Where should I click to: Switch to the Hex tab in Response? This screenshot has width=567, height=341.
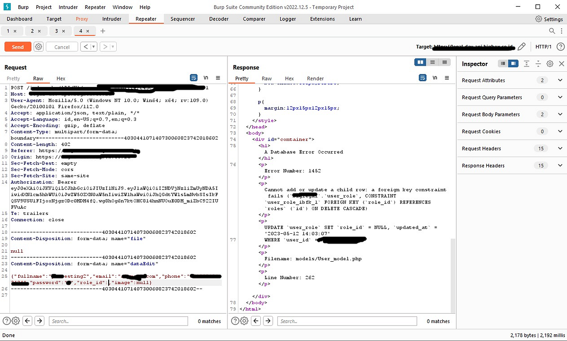coord(289,78)
